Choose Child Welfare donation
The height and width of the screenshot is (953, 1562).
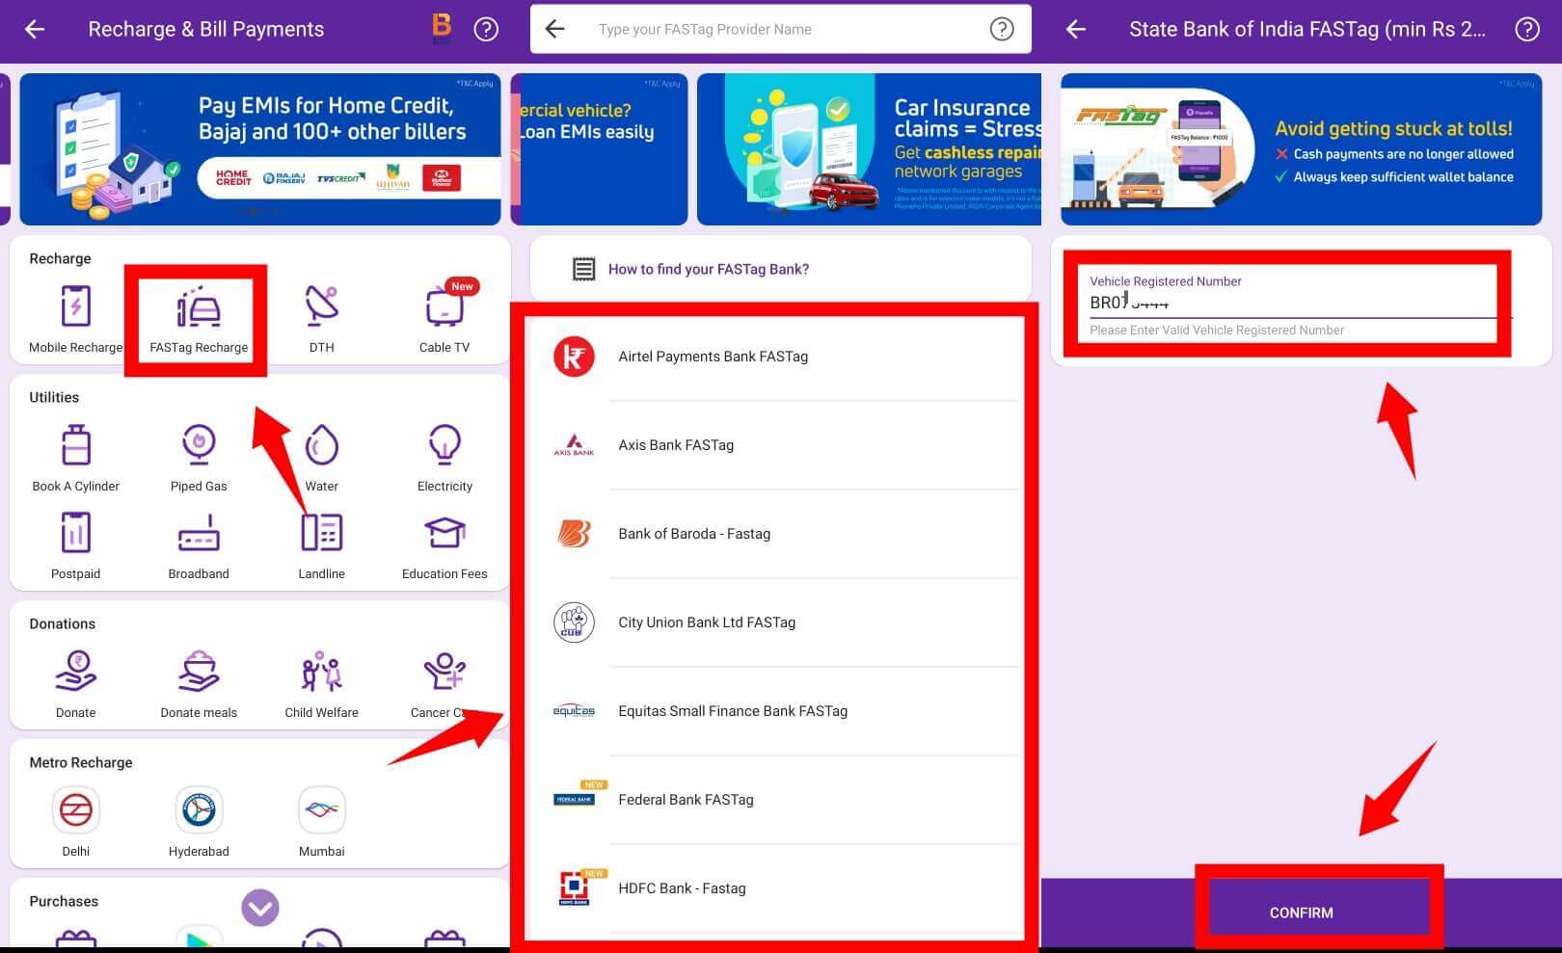pyautogui.click(x=322, y=685)
